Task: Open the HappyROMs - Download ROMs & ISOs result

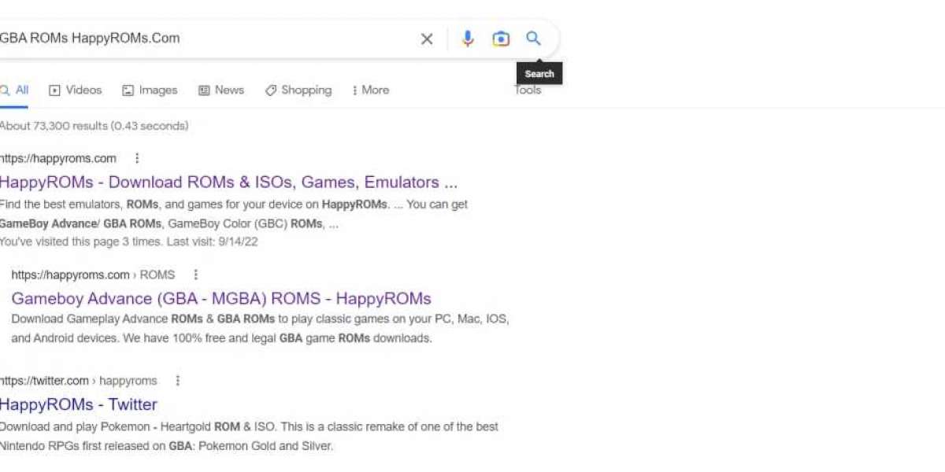Action: [228, 183]
